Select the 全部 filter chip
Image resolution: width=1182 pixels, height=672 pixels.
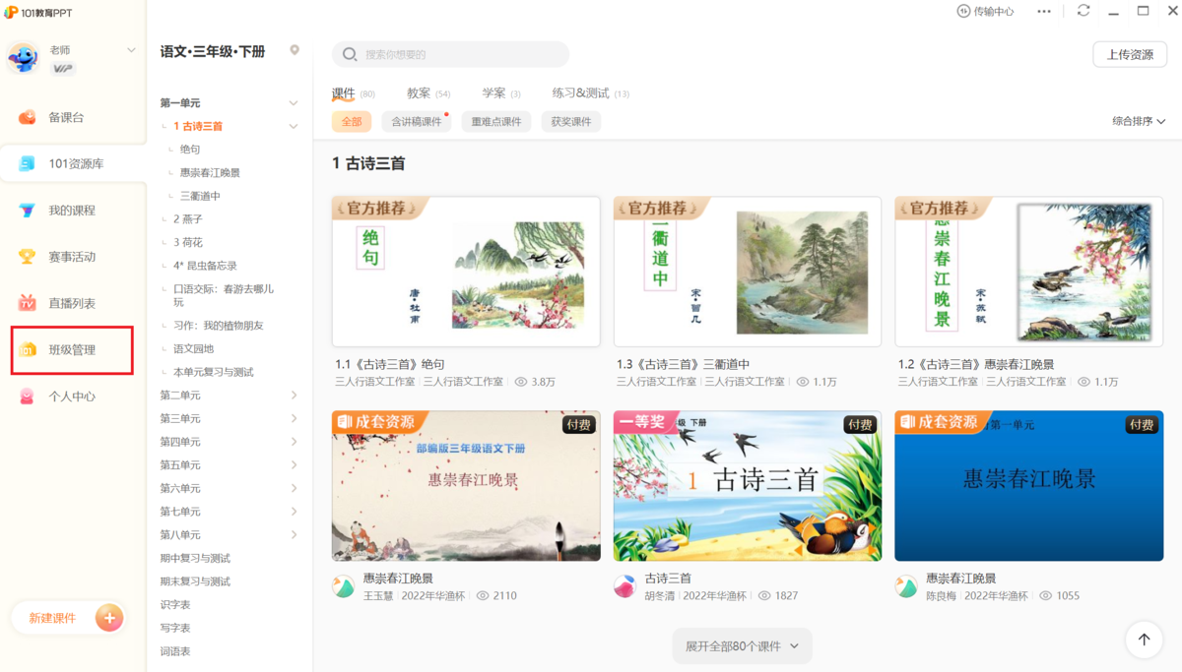[x=352, y=122]
